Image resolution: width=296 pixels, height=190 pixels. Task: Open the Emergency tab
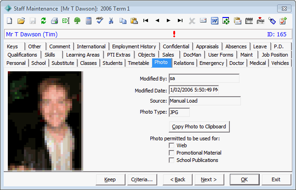[211, 63]
